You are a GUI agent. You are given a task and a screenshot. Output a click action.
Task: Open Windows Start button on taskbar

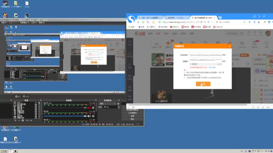(x=4, y=151)
